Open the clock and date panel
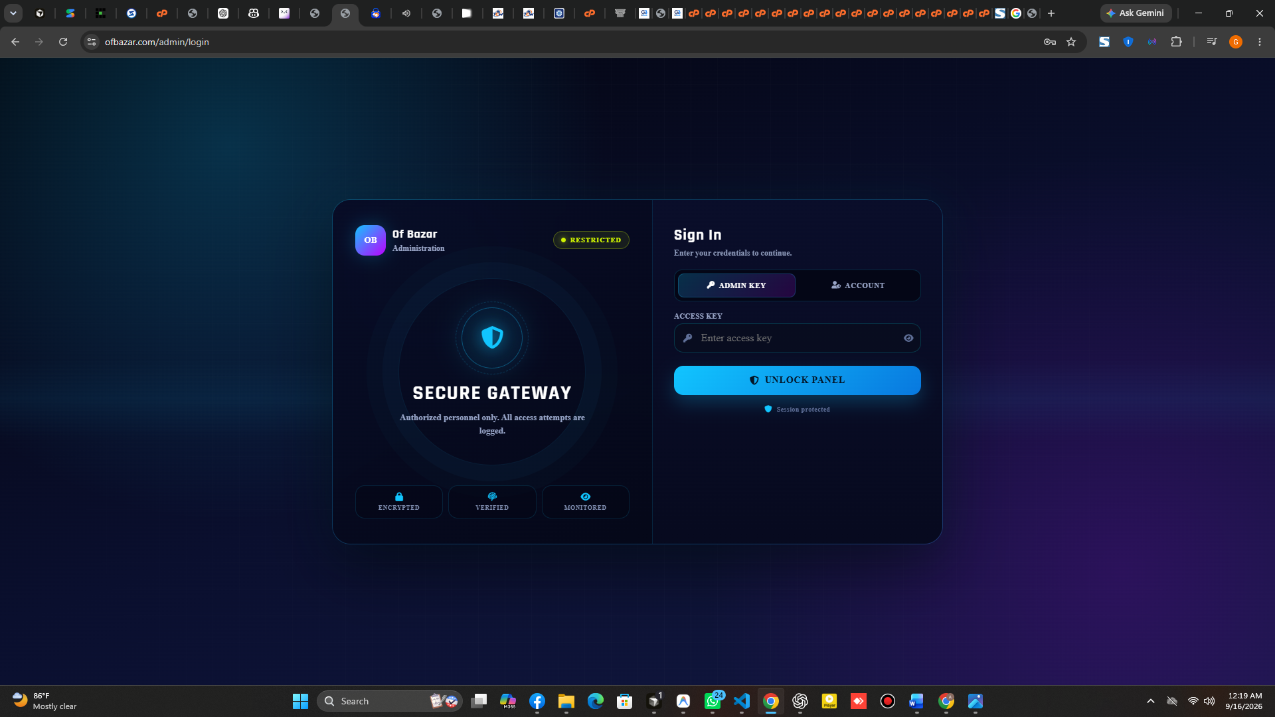Viewport: 1275px width, 717px height. 1244,701
